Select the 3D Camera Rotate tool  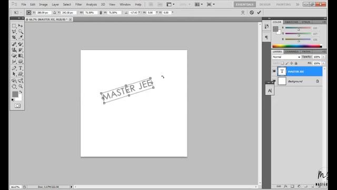21,81
